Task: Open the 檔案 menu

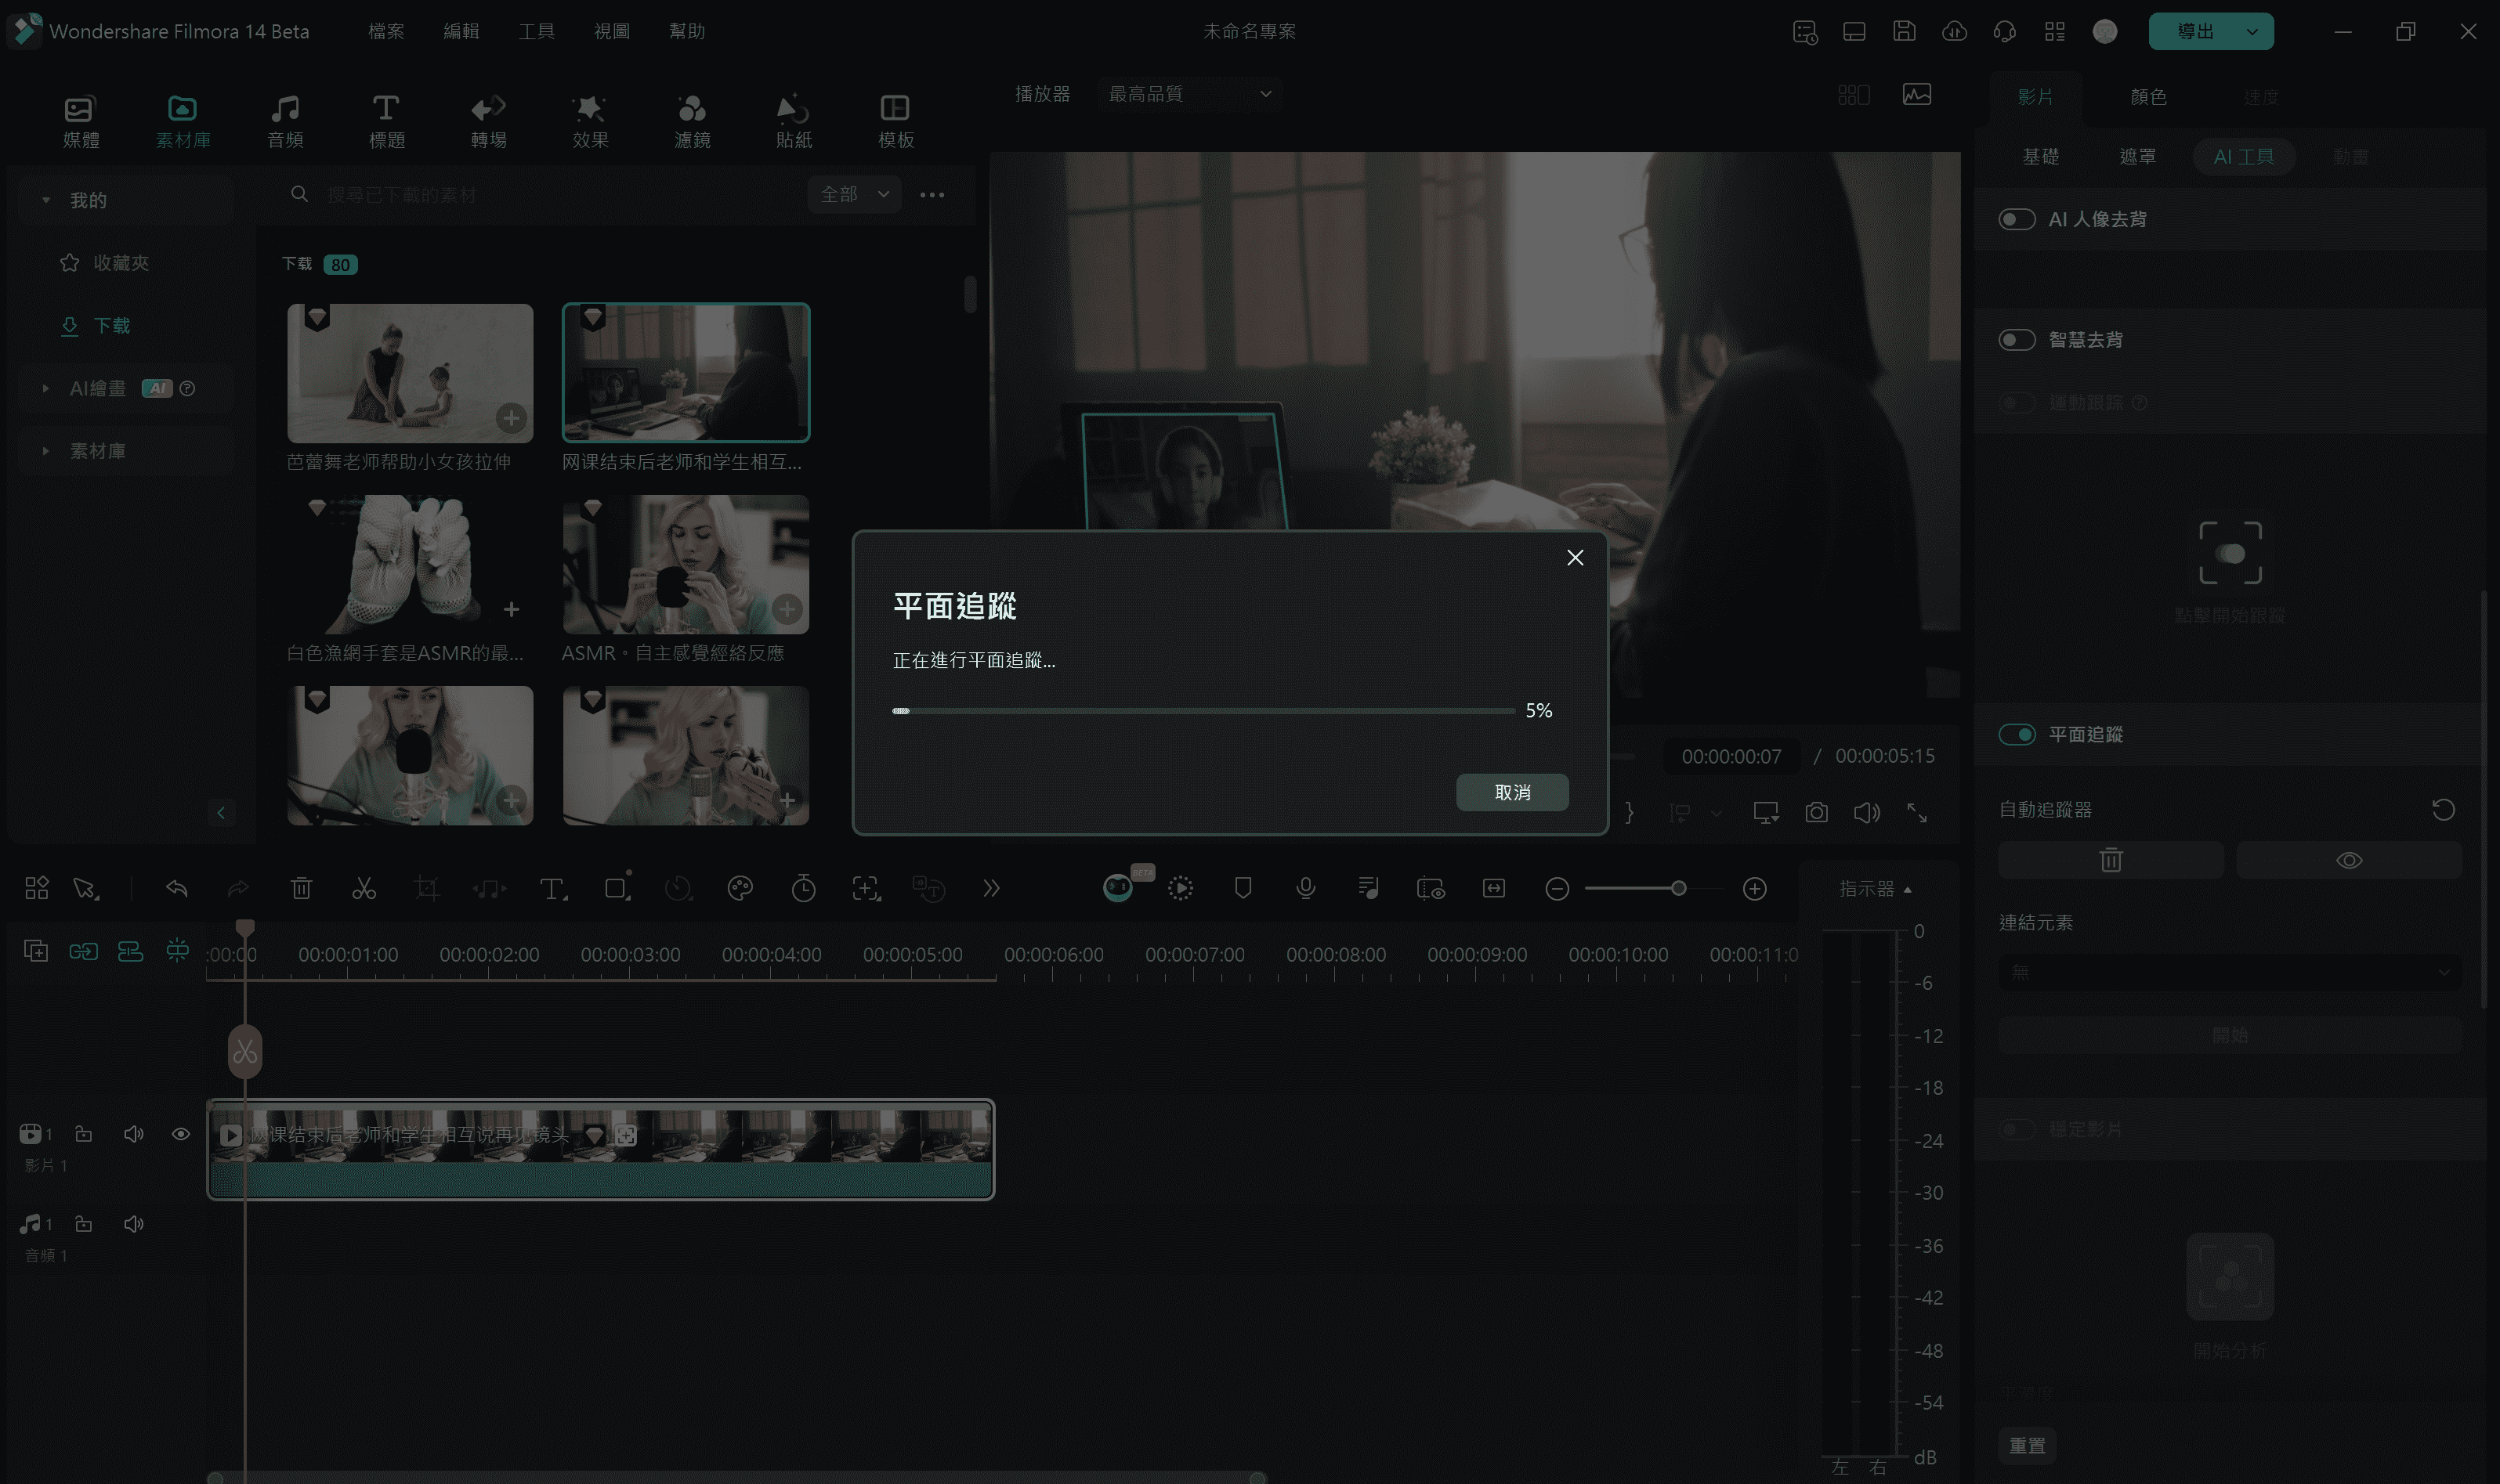Action: (x=386, y=31)
